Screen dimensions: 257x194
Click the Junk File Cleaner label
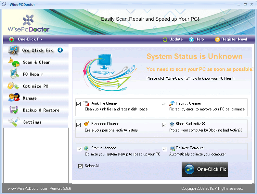point(104,103)
